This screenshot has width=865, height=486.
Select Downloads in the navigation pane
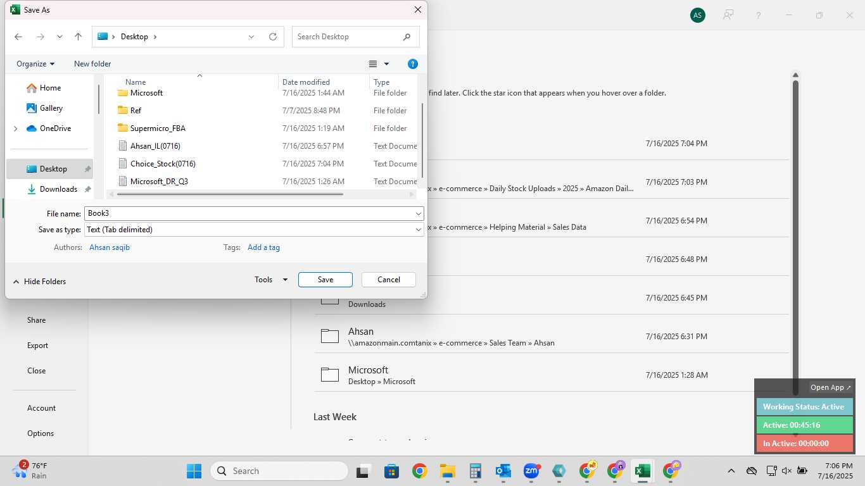click(x=58, y=189)
